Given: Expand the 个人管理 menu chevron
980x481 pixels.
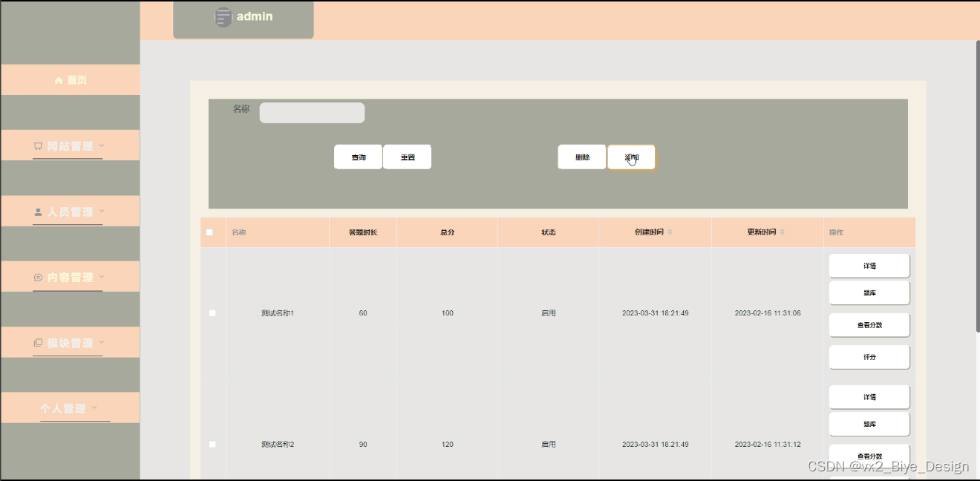Looking at the screenshot, I should click(94, 408).
